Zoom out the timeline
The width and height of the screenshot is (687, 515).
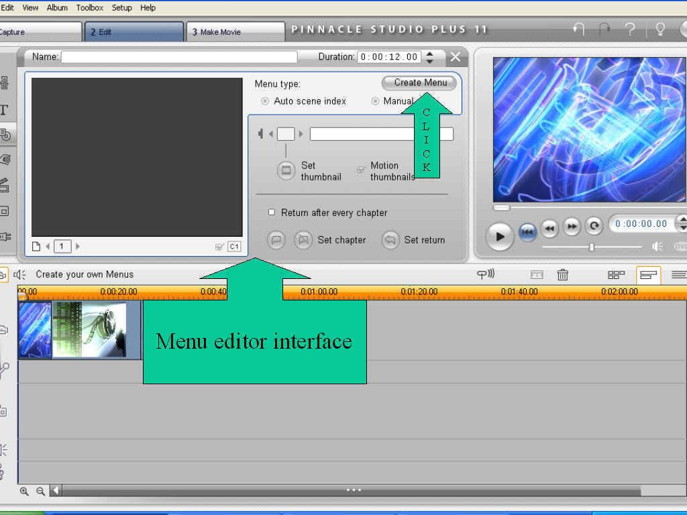pos(41,492)
